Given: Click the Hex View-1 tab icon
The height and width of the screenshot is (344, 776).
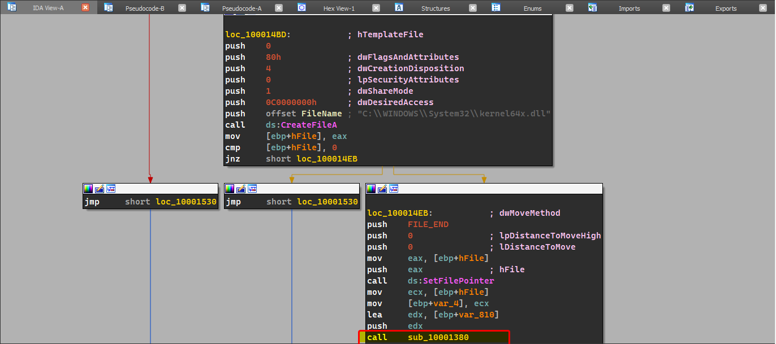Looking at the screenshot, I should (x=302, y=8).
